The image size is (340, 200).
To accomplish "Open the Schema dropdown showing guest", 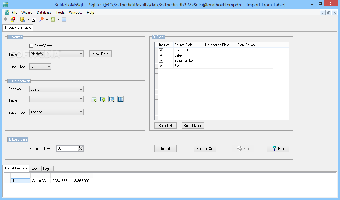I will [x=56, y=89].
